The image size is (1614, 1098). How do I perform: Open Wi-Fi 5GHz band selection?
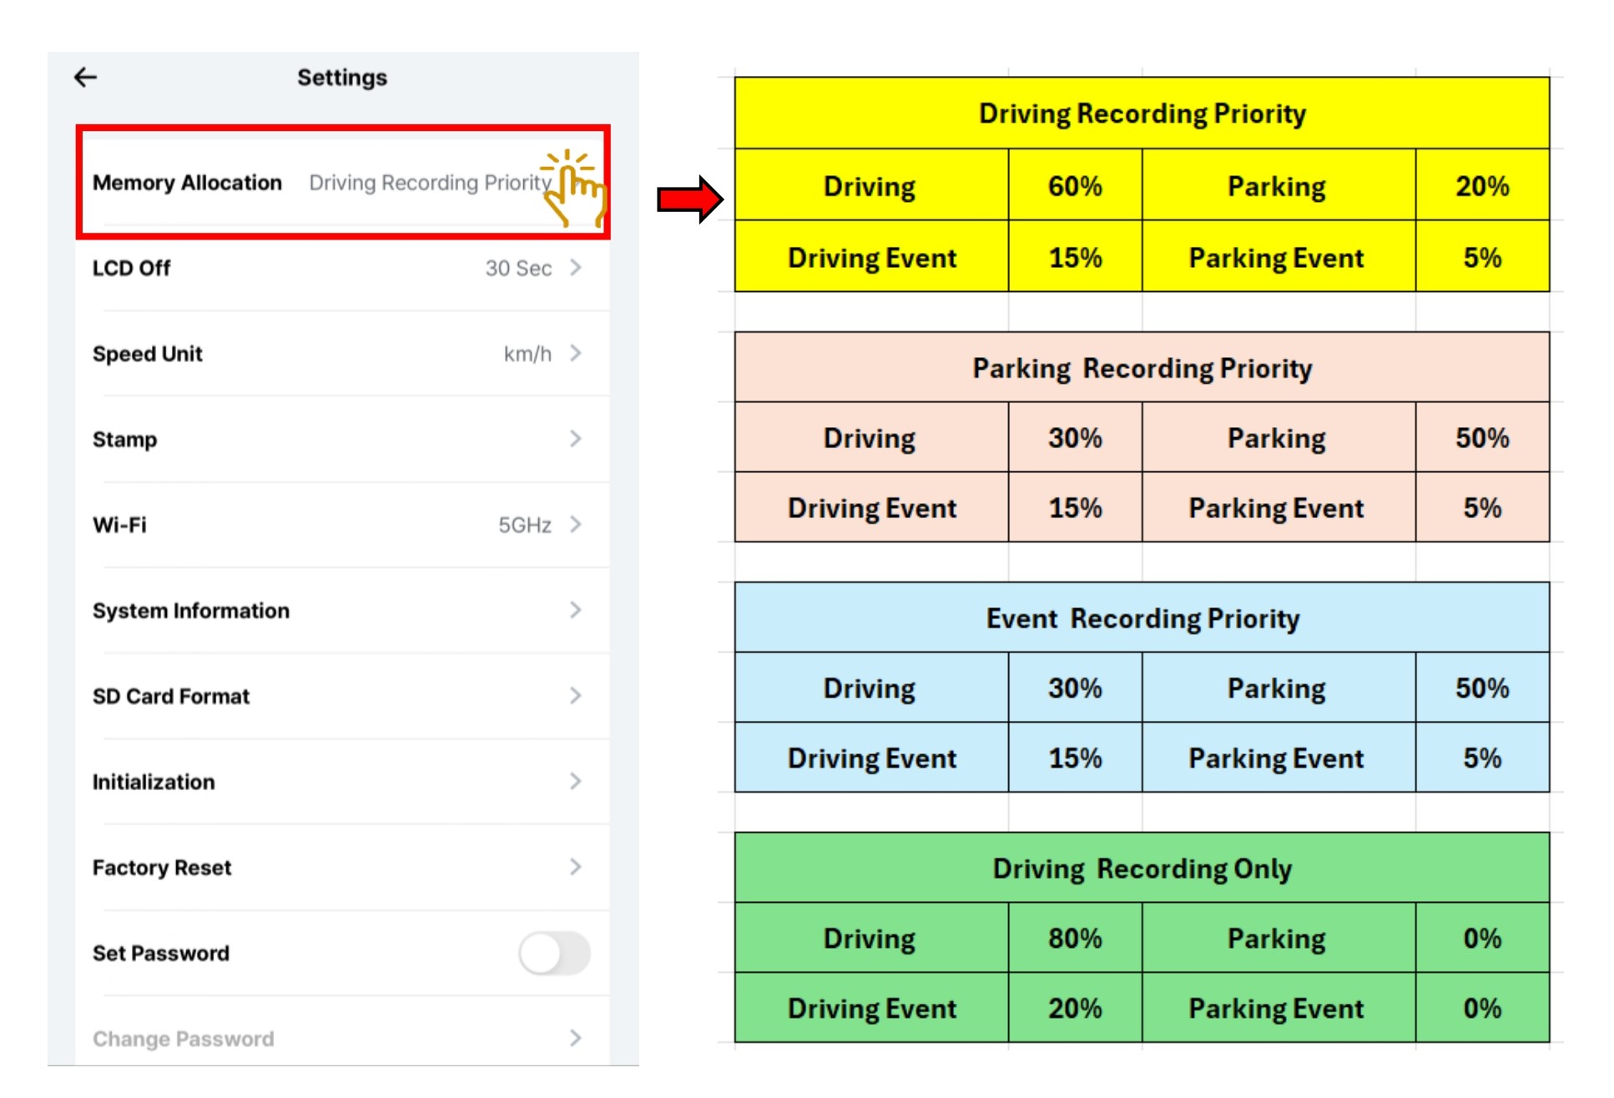point(525,525)
